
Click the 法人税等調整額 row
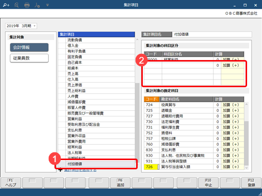pyautogui.click(x=194, y=161)
